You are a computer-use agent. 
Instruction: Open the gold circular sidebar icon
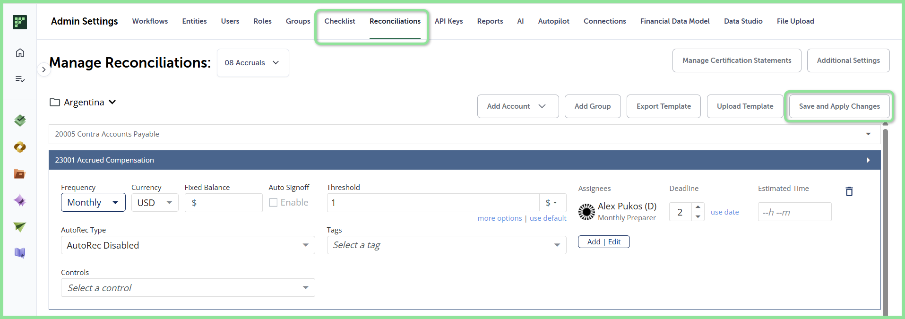20,147
